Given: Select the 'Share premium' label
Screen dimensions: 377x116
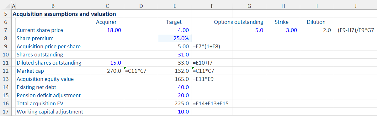Looking at the screenshot, I should coord(35,38).
